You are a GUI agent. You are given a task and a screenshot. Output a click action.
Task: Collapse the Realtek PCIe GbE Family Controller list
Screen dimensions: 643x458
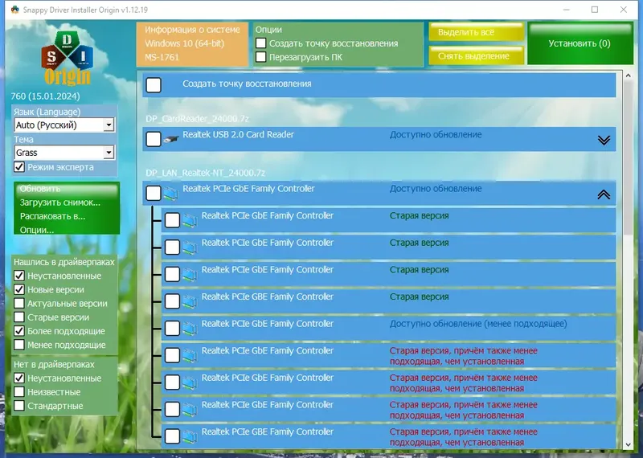(x=604, y=194)
